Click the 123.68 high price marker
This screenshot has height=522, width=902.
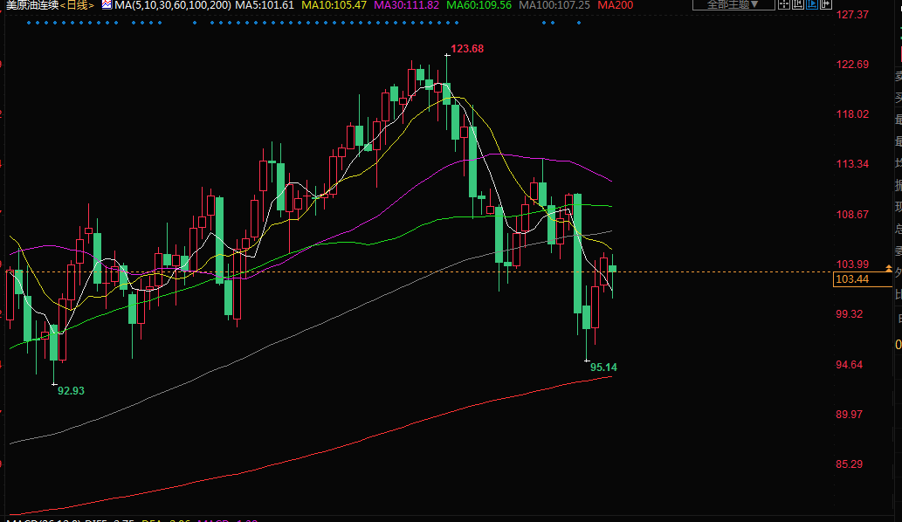[466, 49]
